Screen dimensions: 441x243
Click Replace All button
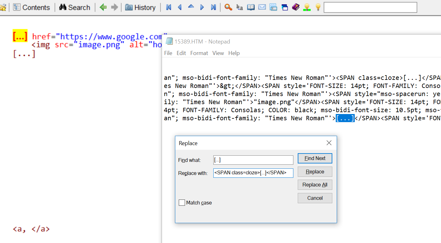point(315,185)
